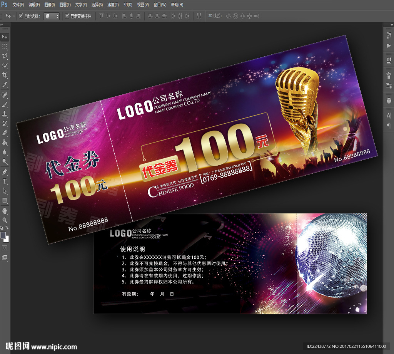Expand the left toolbox double-arrow
394x354 pixels.
[2, 24]
